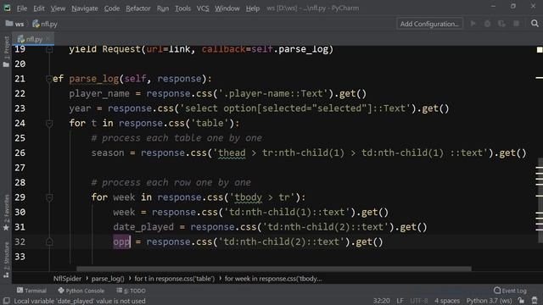543x305 pixels.
Task: Click the yellow inspection status indicator
Action: (540, 50)
